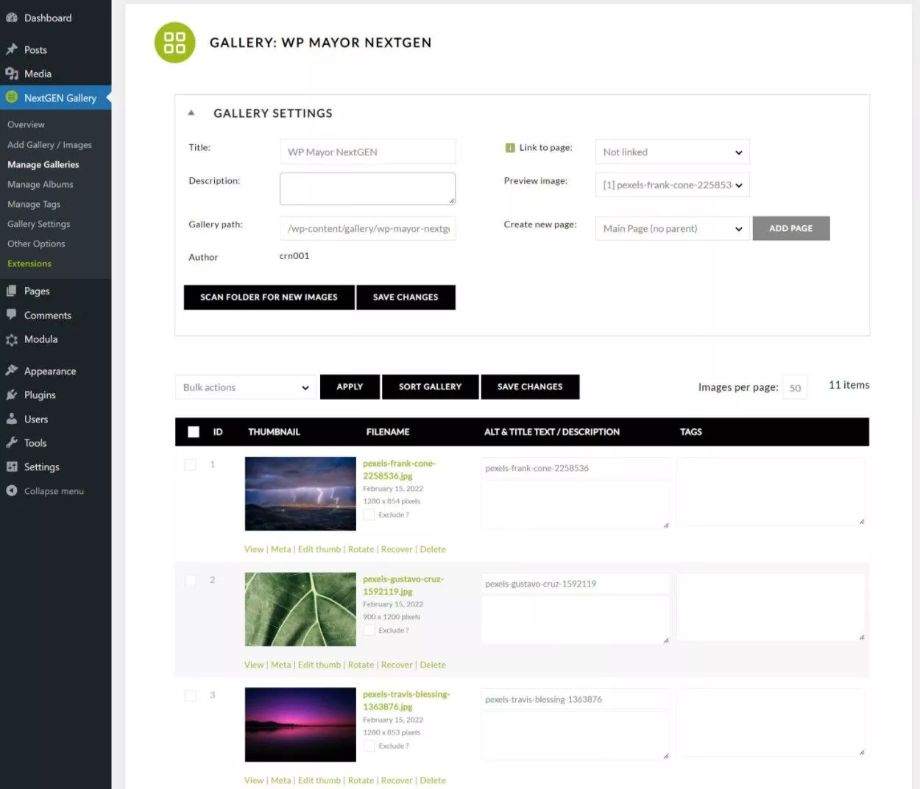
Task: Click View link for pexels-frank-cone image
Action: [x=254, y=549]
